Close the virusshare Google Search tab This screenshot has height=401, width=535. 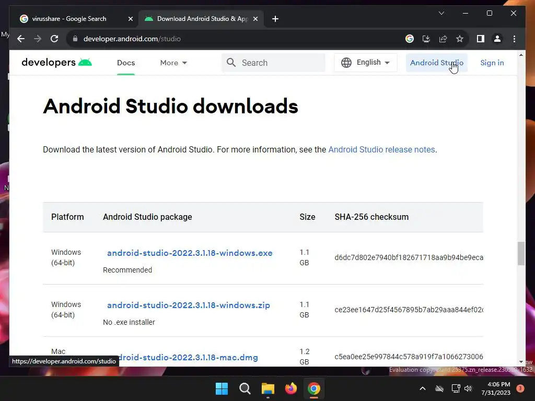130,19
